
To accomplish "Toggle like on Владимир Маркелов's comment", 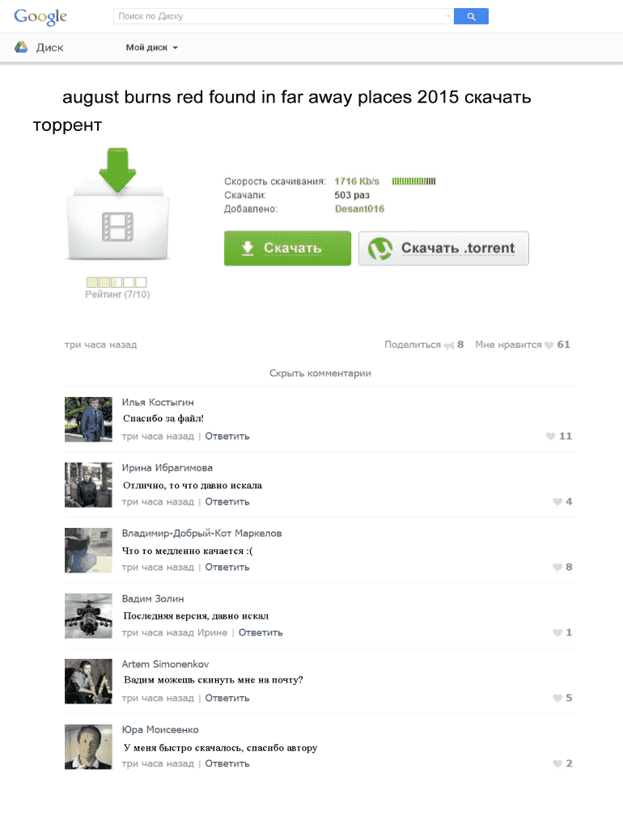I will point(557,567).
